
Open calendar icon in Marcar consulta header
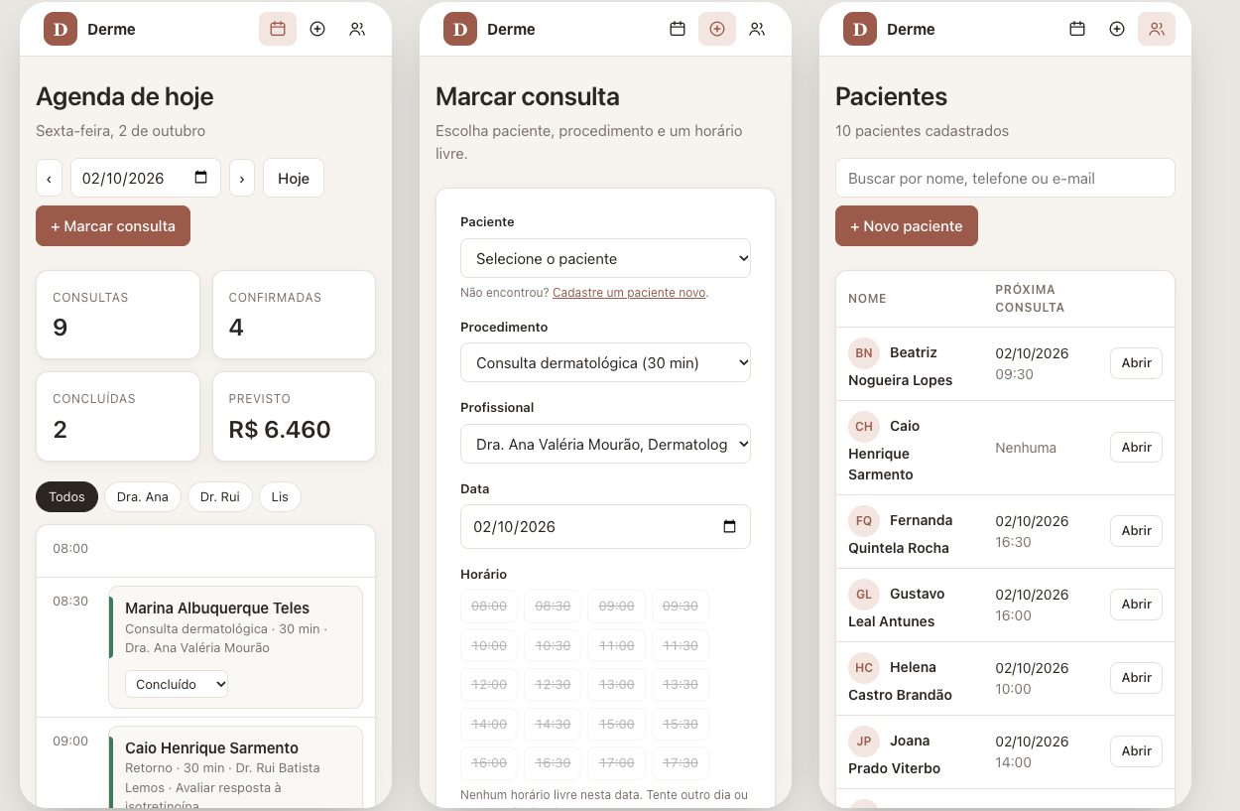pyautogui.click(x=678, y=29)
